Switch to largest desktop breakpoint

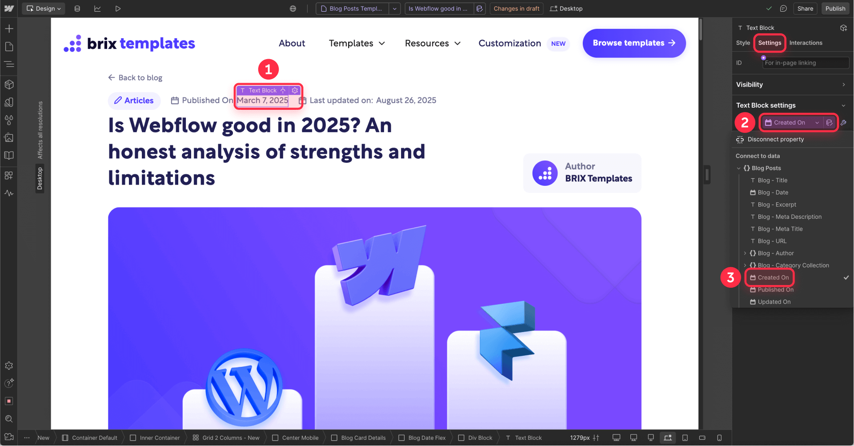616,438
